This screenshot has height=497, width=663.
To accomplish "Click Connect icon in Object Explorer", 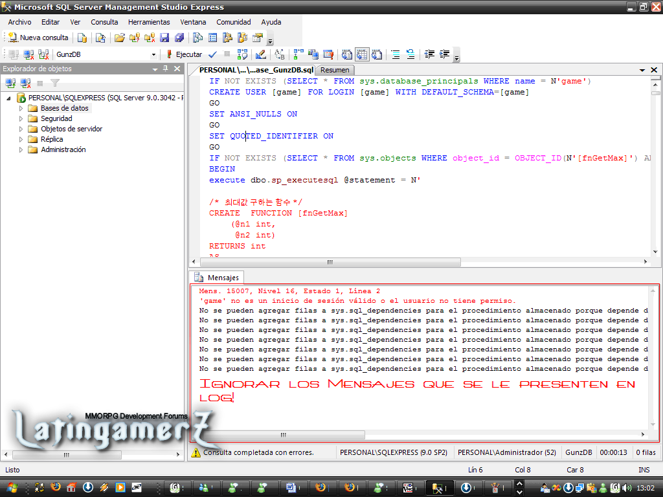I will point(10,83).
